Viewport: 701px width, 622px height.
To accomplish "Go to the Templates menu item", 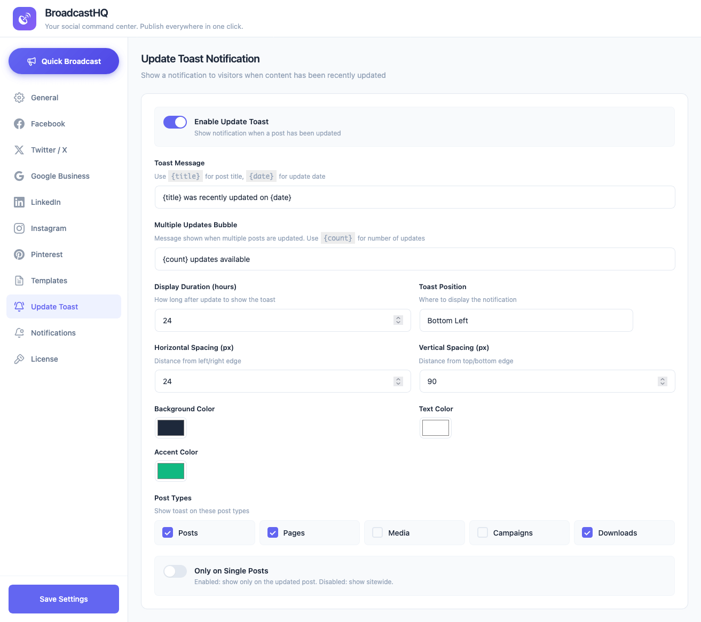I will click(x=49, y=281).
